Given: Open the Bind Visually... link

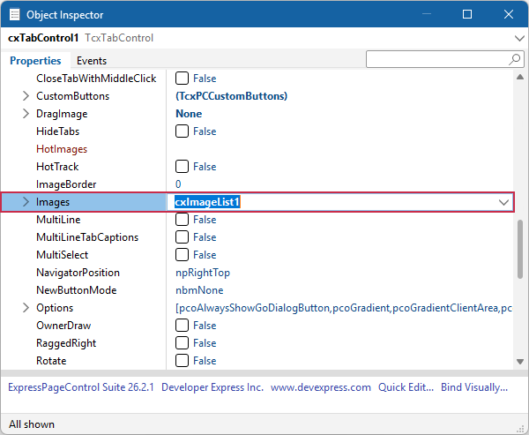Looking at the screenshot, I should click(474, 387).
